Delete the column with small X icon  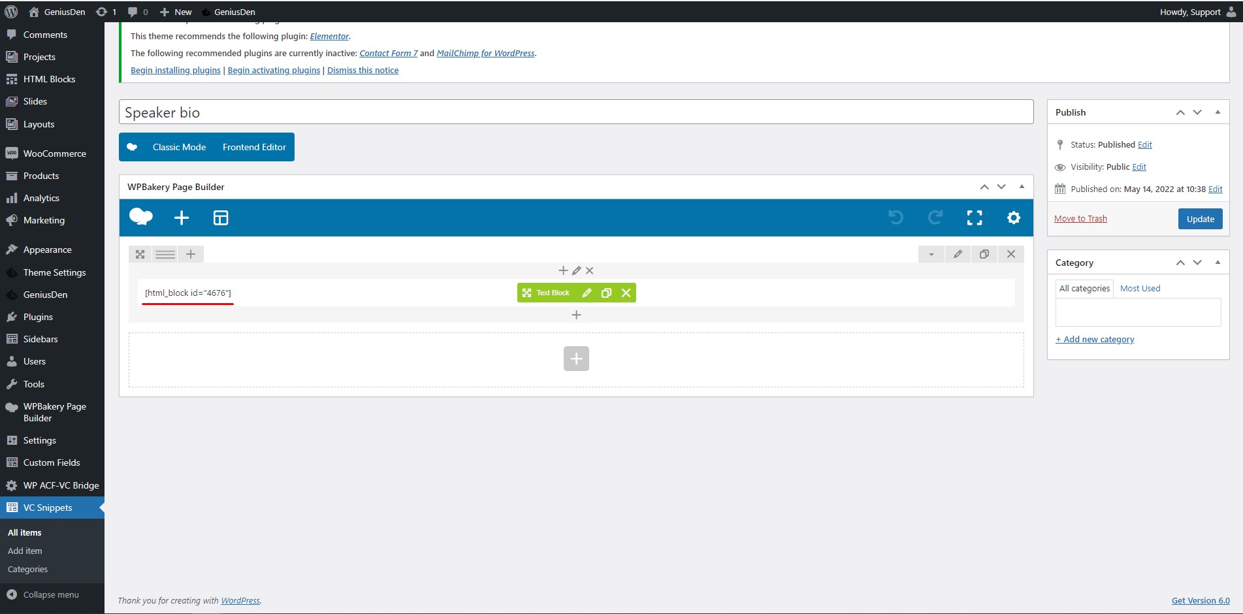pos(589,270)
